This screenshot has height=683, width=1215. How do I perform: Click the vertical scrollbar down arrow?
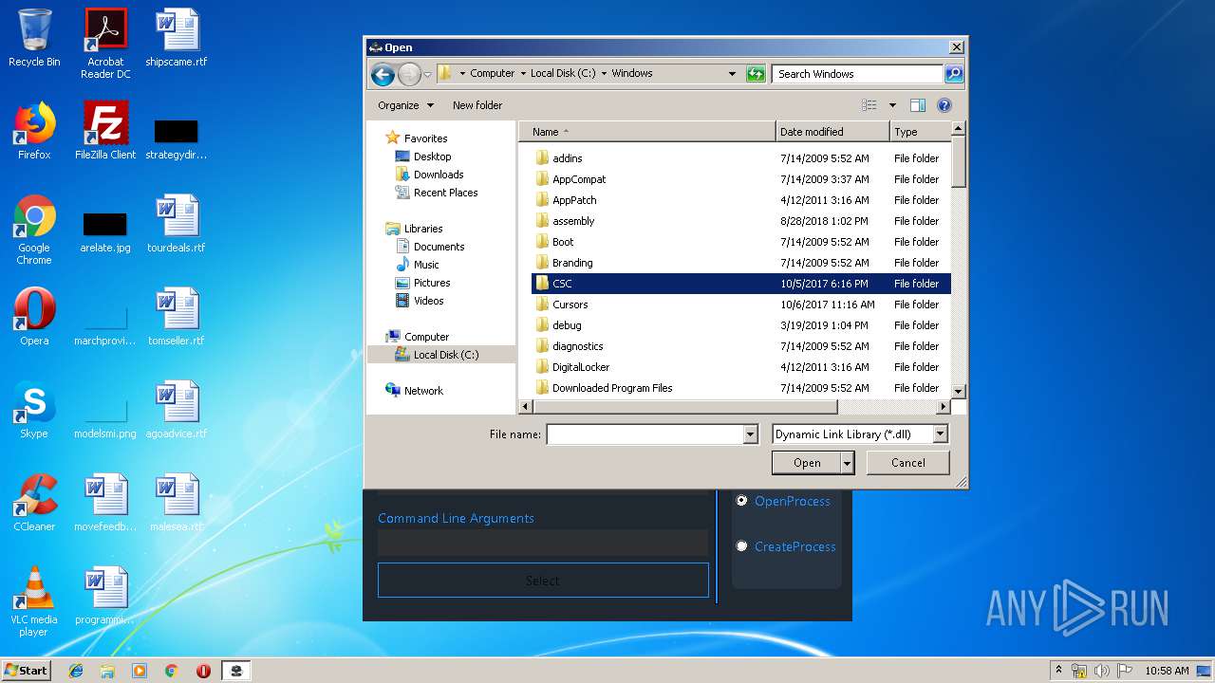coord(958,391)
